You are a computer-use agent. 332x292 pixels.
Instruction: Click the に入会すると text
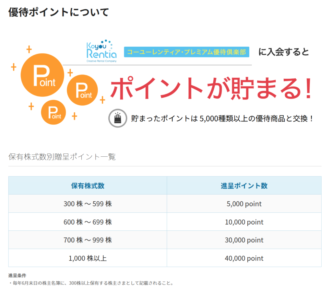pos(284,52)
